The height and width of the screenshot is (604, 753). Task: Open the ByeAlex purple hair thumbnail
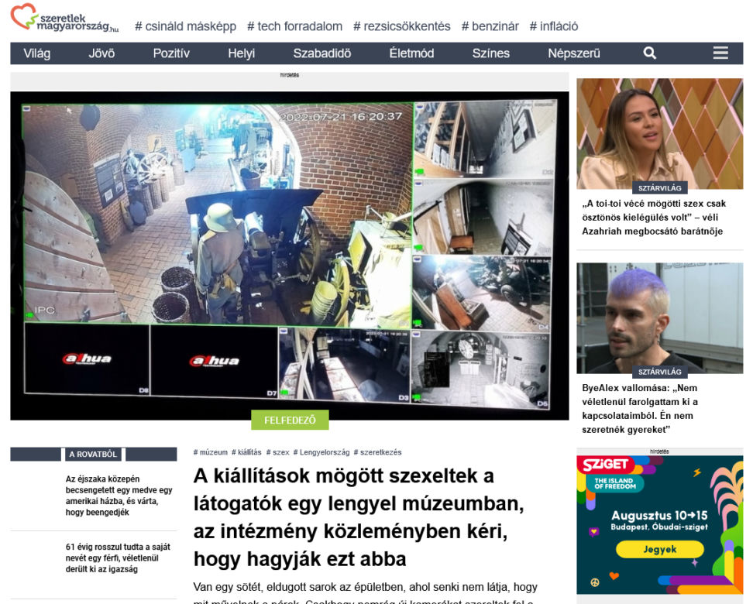(660, 317)
